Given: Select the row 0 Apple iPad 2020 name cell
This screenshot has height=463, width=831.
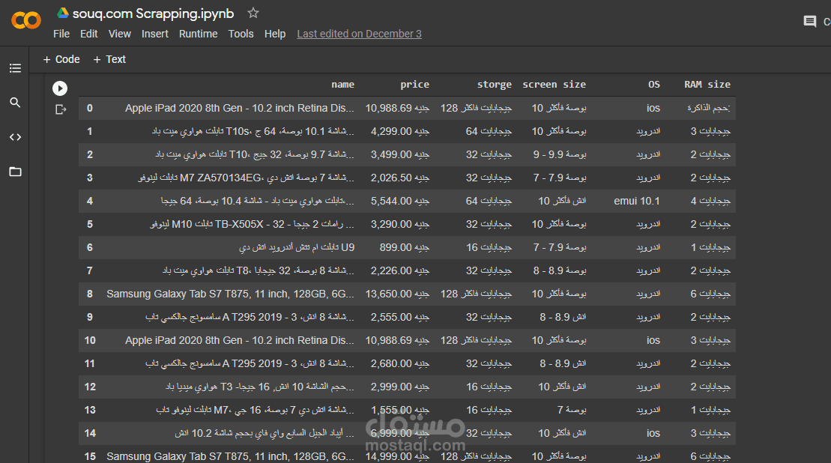Looking at the screenshot, I should [x=240, y=108].
